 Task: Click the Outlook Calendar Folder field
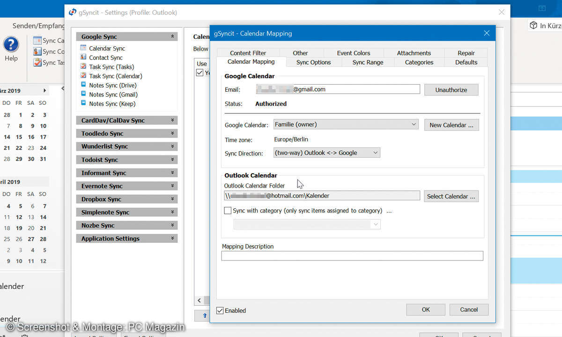coord(322,196)
